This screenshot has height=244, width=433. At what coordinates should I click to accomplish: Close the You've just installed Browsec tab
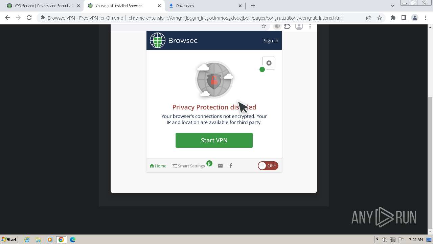pos(159,6)
